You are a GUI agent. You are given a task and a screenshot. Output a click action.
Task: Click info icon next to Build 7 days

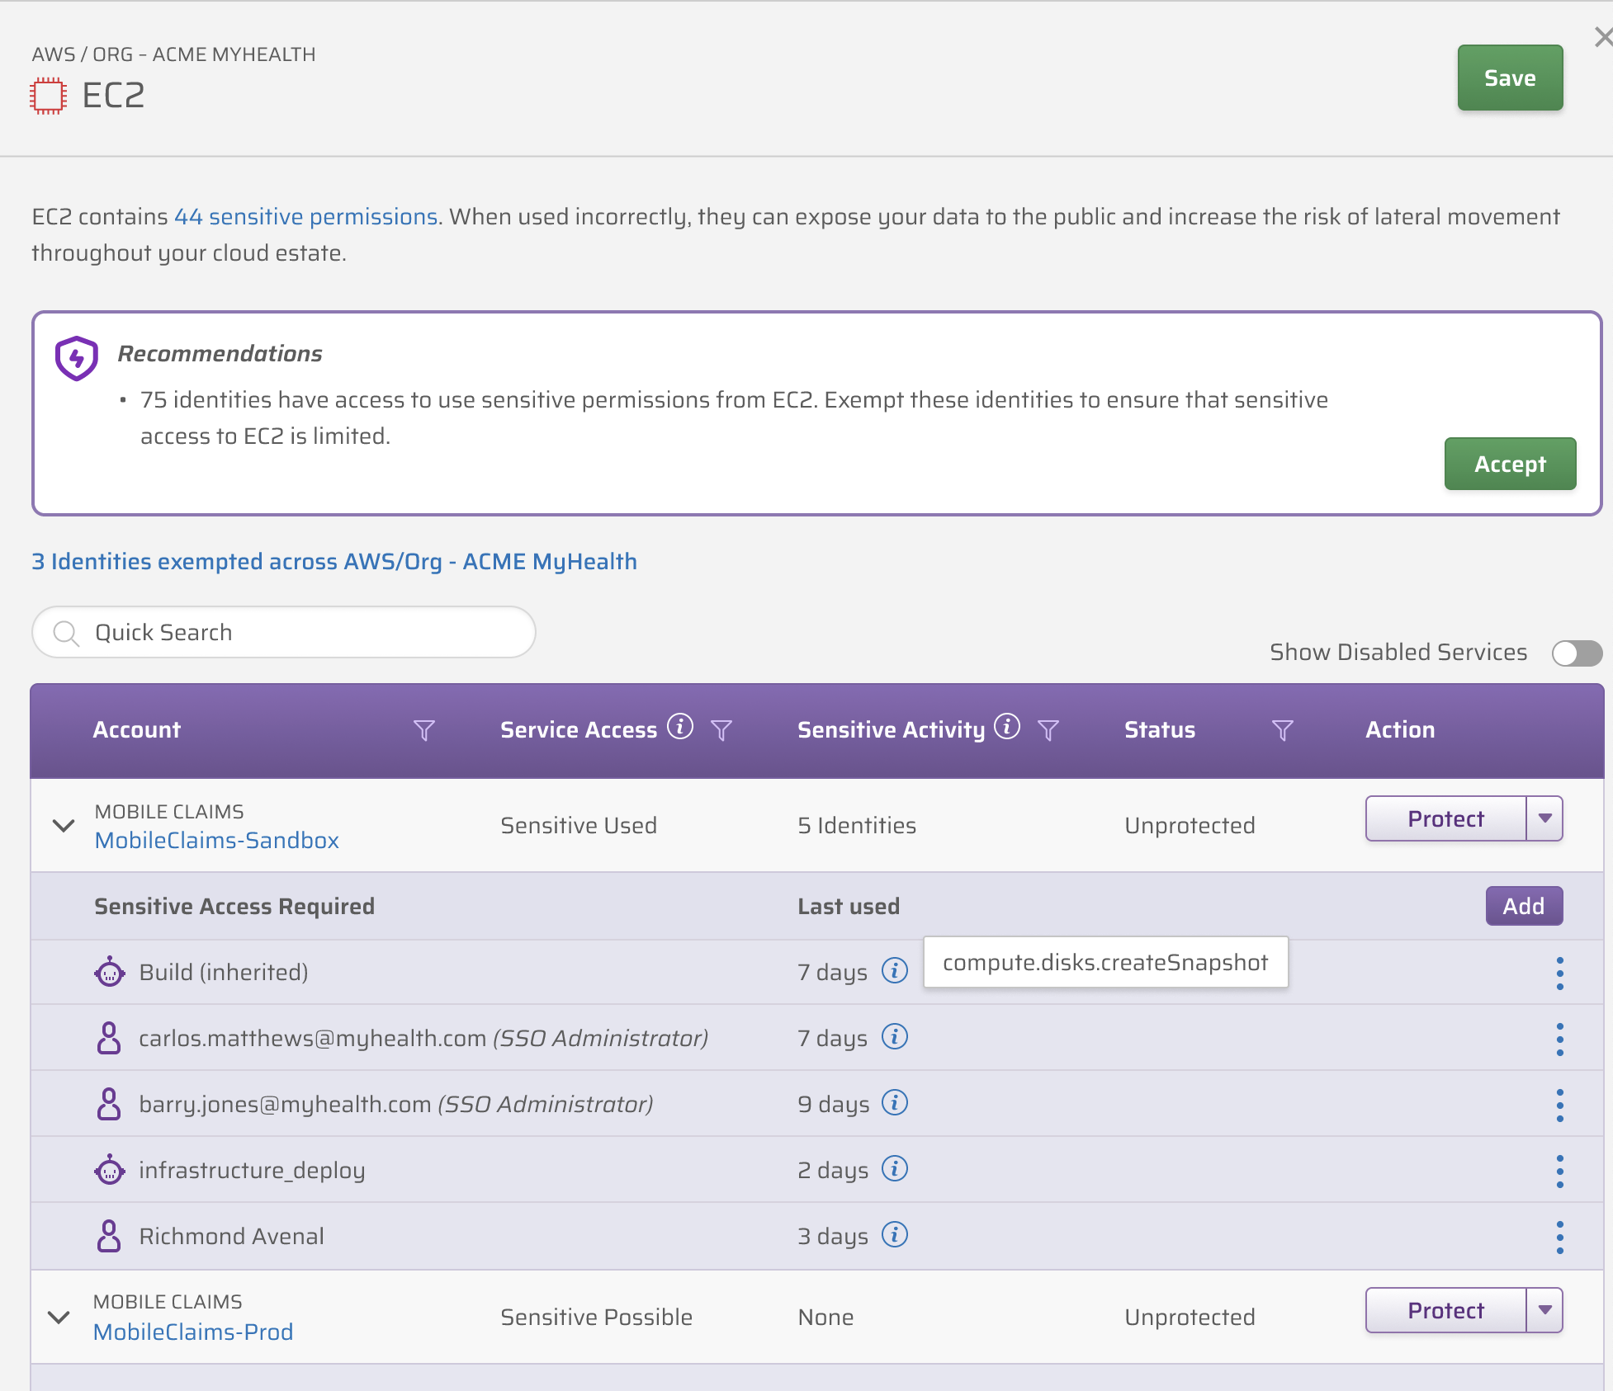(x=895, y=970)
